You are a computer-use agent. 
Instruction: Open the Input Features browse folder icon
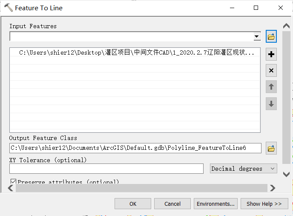[x=271, y=36]
